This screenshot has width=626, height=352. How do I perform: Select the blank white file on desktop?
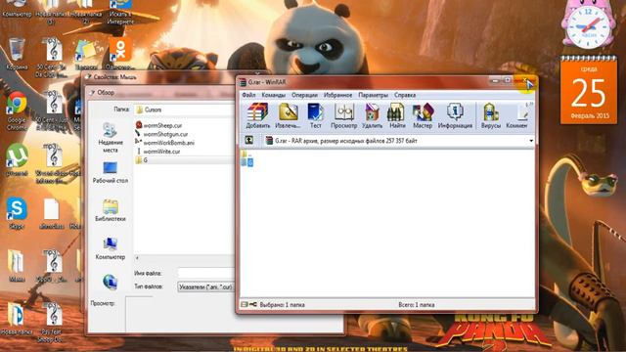(52, 214)
